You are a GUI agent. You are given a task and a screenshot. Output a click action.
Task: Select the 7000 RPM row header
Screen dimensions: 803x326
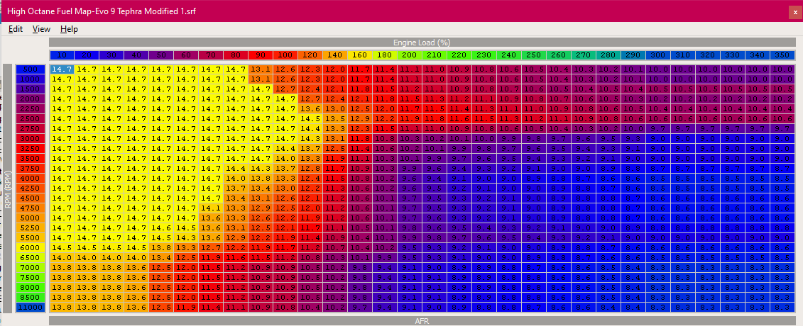pyautogui.click(x=31, y=267)
